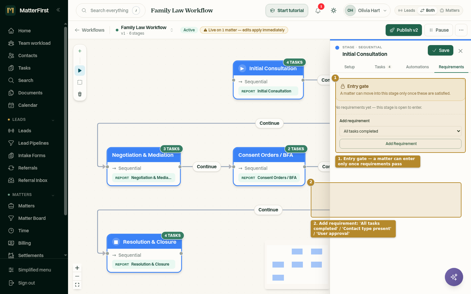The width and height of the screenshot is (471, 294).
Task: Switch view mode to Leads
Action: coord(407,10)
